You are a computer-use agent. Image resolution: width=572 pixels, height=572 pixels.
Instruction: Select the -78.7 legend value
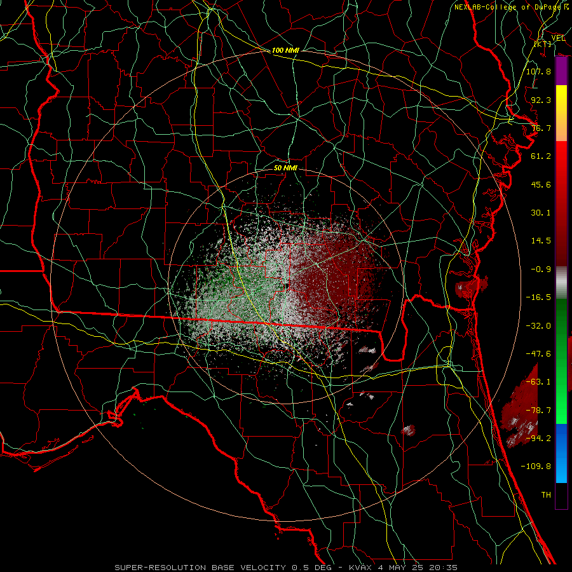click(x=538, y=411)
